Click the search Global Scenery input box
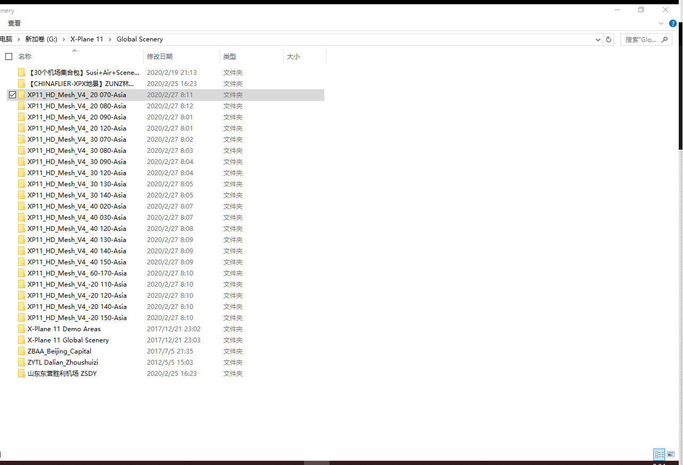This screenshot has width=683, height=465. [641, 39]
